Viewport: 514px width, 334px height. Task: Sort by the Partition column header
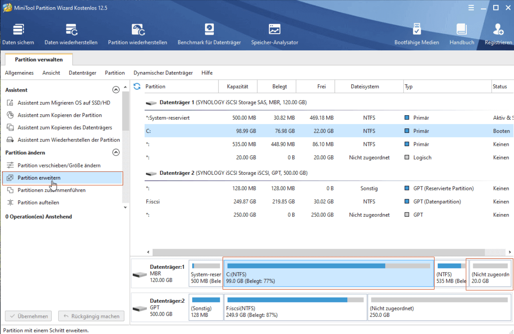tap(181, 86)
